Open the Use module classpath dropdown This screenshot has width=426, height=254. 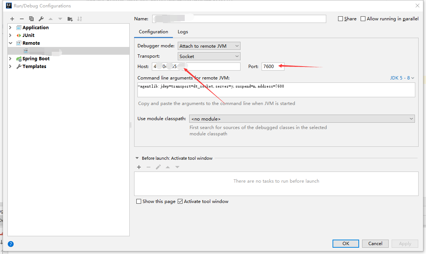302,119
